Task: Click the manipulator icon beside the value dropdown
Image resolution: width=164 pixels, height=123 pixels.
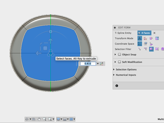Action: 102,64
